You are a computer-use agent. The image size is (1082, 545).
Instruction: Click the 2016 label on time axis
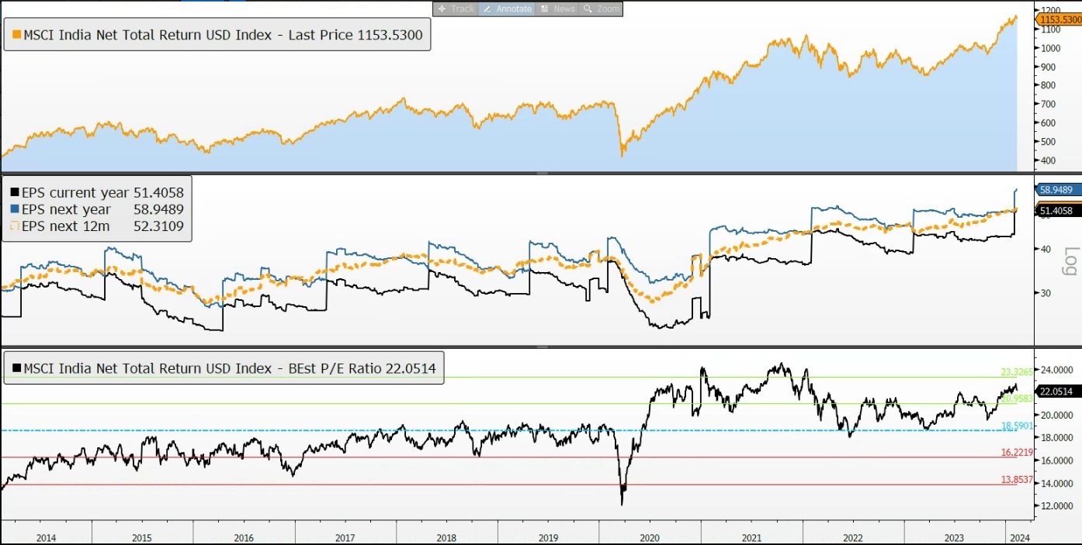click(244, 537)
